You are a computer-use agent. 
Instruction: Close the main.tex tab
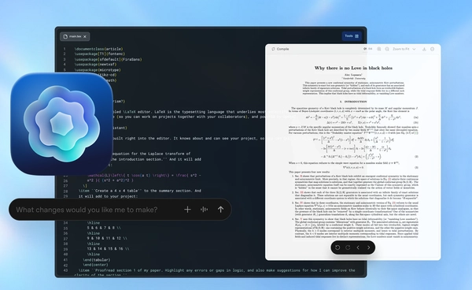coord(85,36)
